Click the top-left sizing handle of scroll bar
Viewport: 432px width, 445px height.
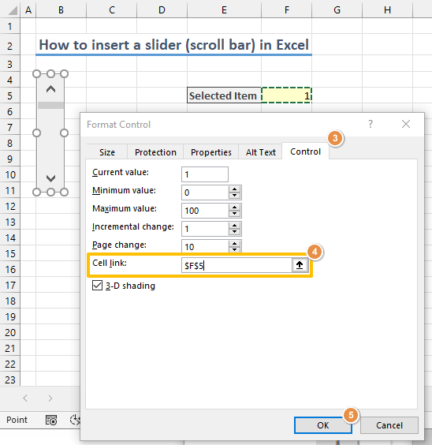tap(36, 74)
